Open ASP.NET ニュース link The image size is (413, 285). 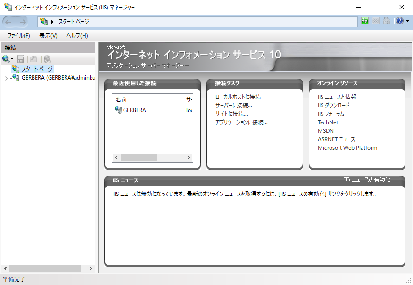tap(336, 139)
